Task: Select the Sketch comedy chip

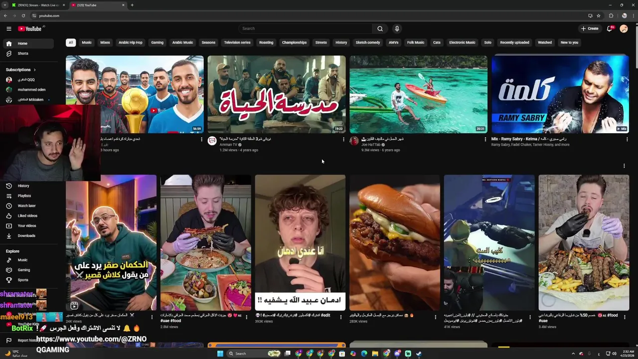Action: click(368, 42)
